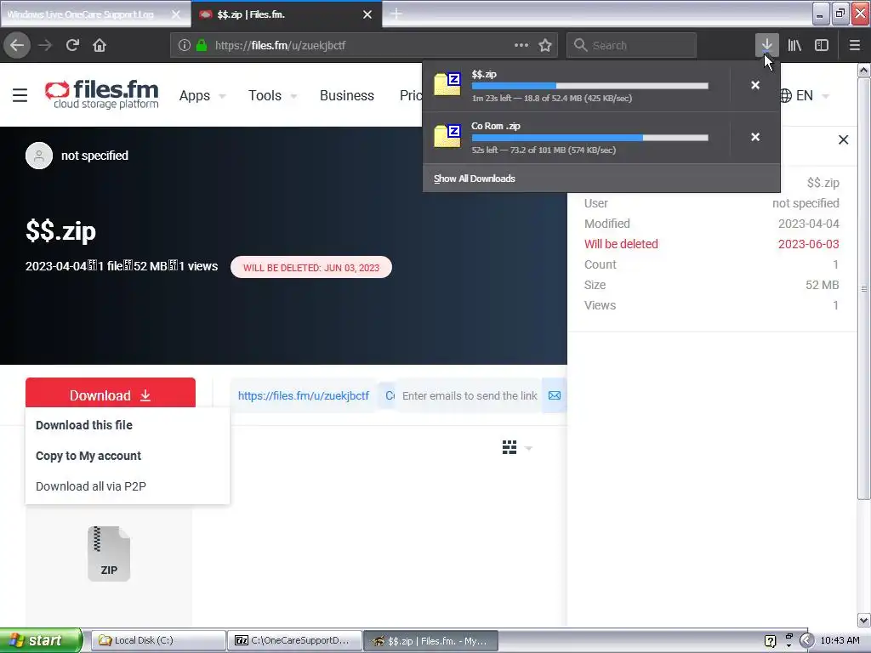Expand view options arrow beside grid icon
This screenshot has width=871, height=653.
(528, 448)
